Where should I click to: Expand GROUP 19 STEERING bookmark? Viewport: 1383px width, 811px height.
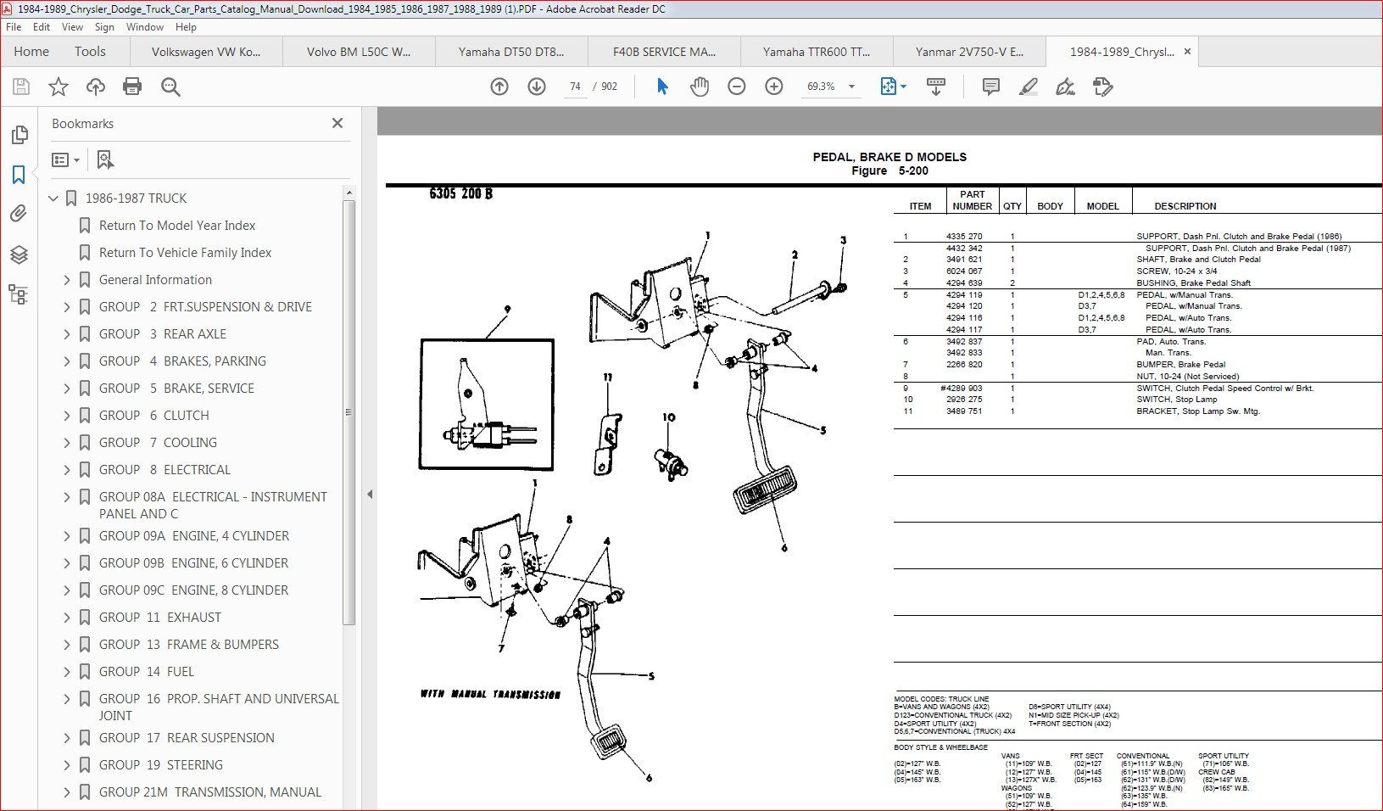tap(67, 765)
